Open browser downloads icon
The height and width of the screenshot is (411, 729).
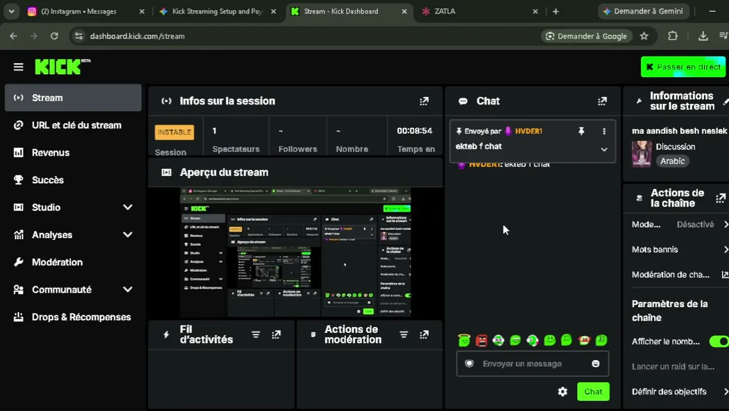click(x=703, y=36)
